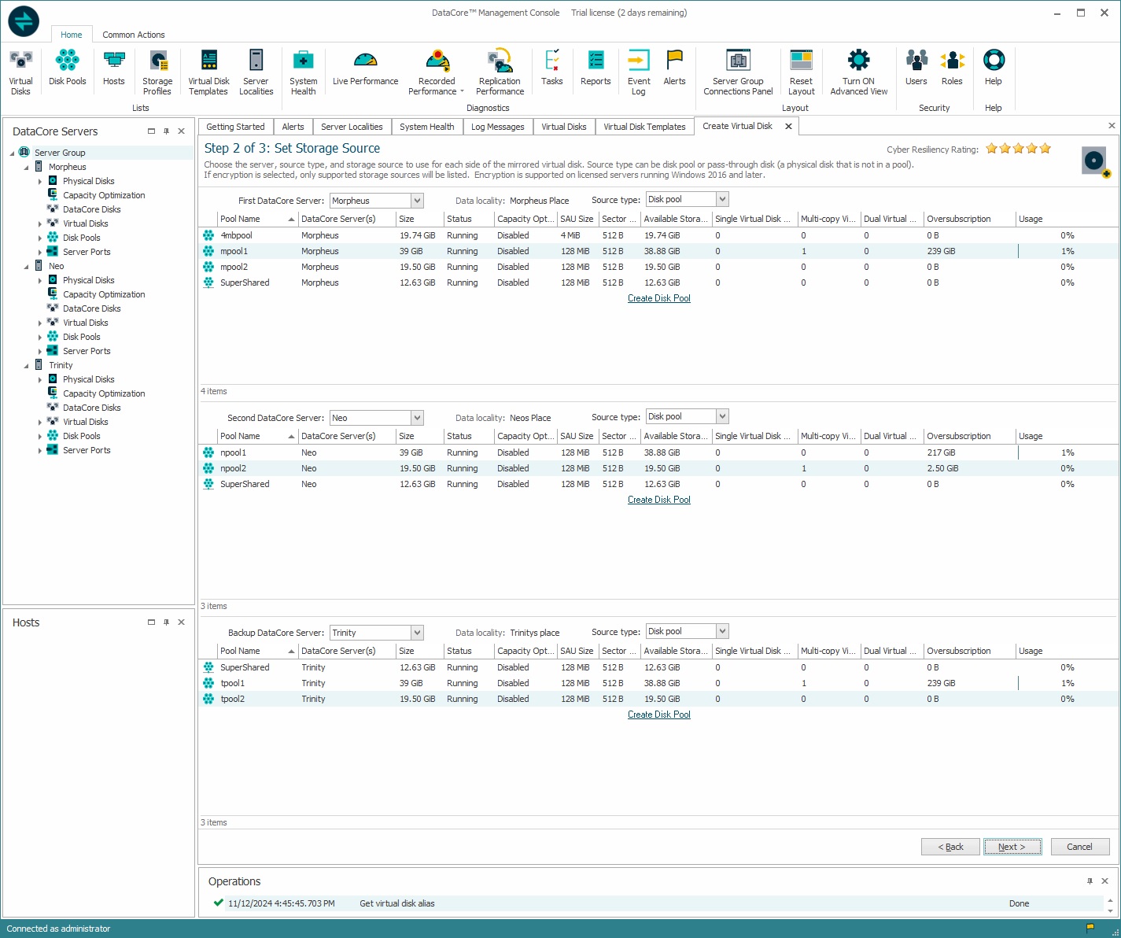Switch to the Common Actions ribbon tab

(134, 35)
